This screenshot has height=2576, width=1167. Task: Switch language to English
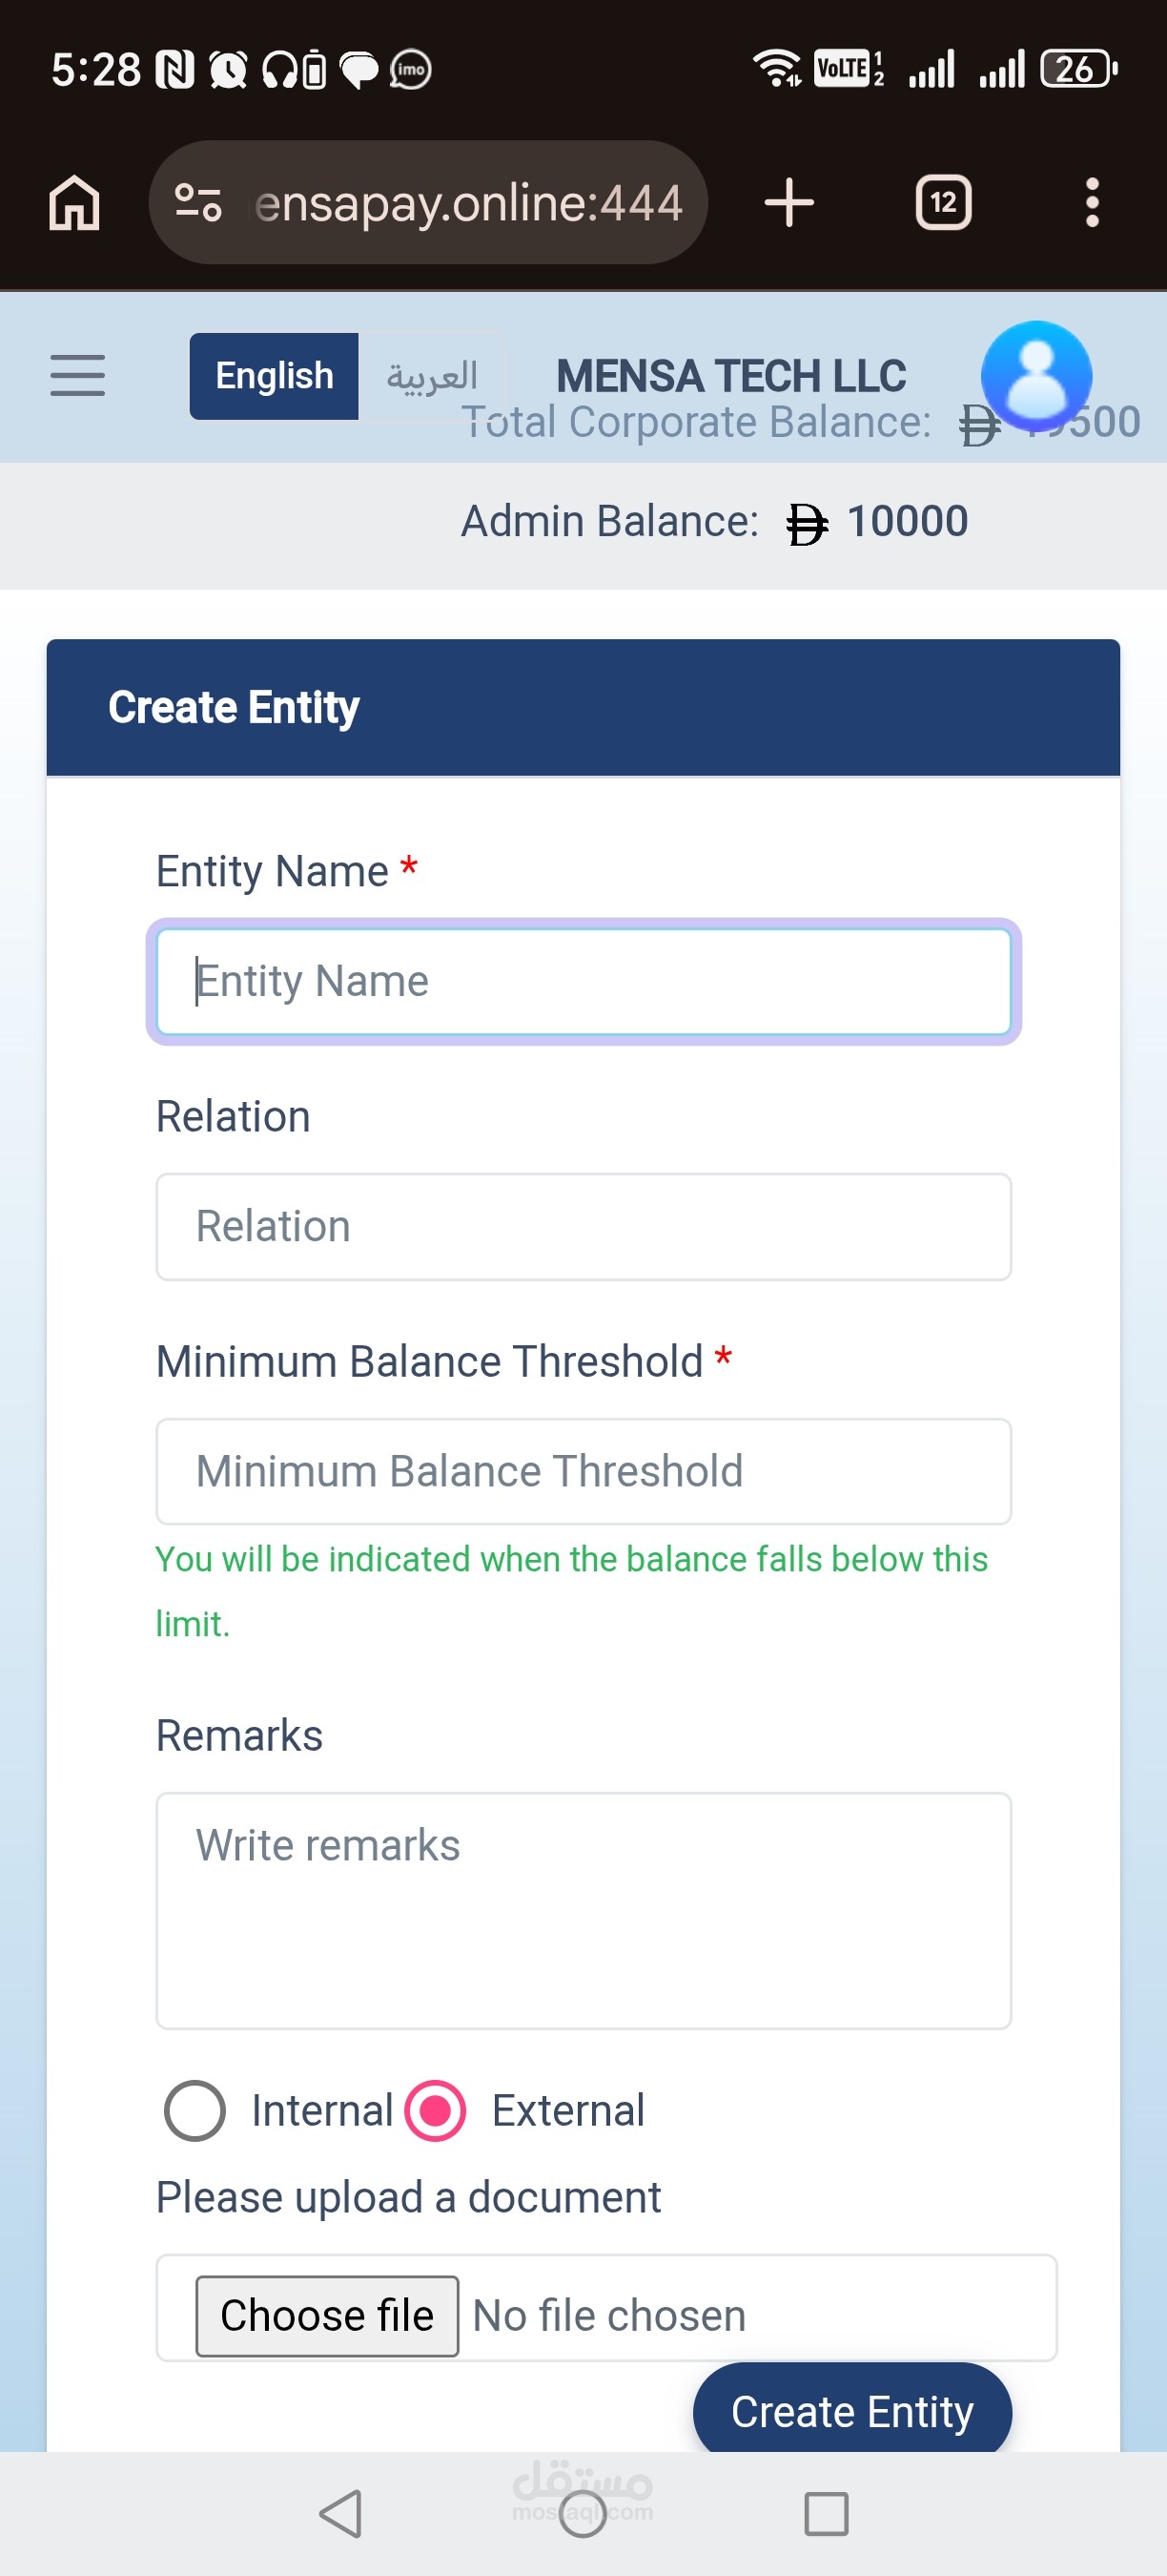pyautogui.click(x=275, y=376)
